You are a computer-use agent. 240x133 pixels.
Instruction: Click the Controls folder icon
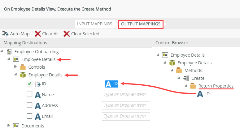point(23,67)
